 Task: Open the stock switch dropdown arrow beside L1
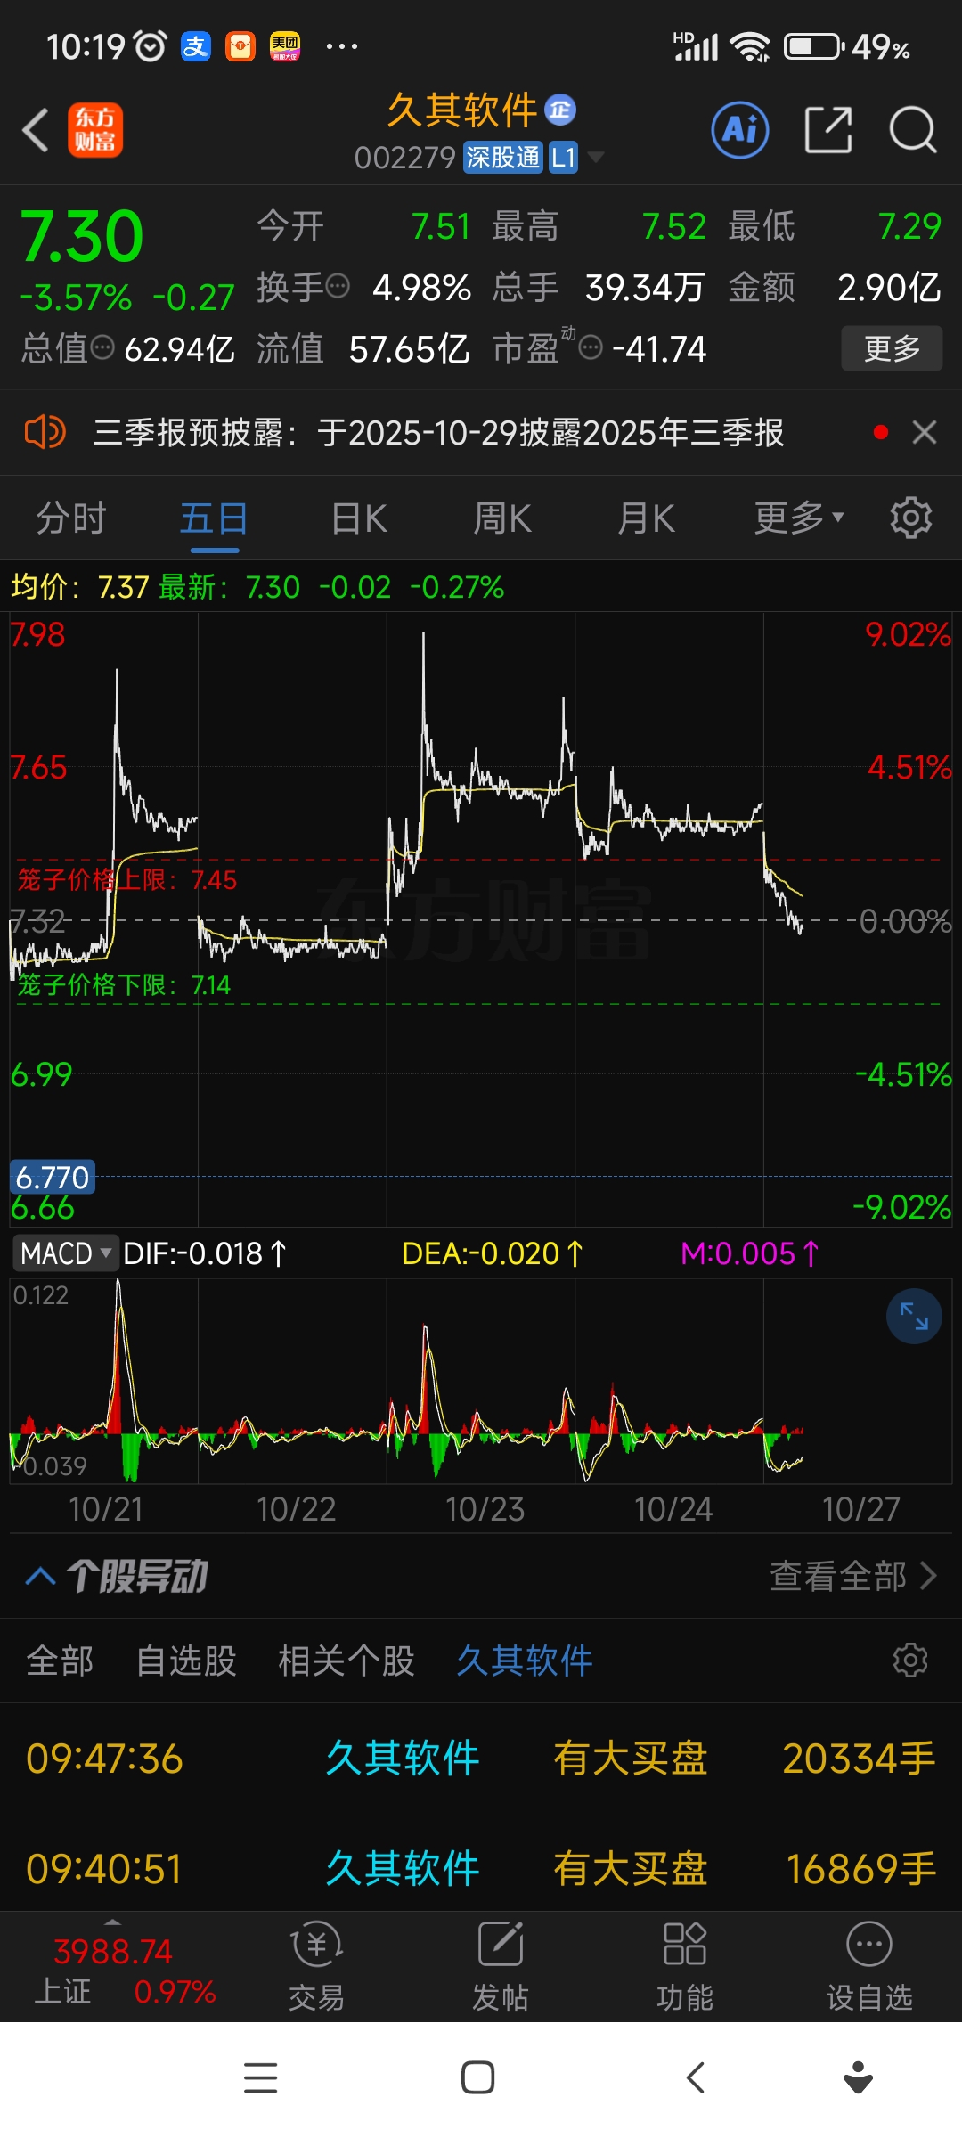coord(595,158)
